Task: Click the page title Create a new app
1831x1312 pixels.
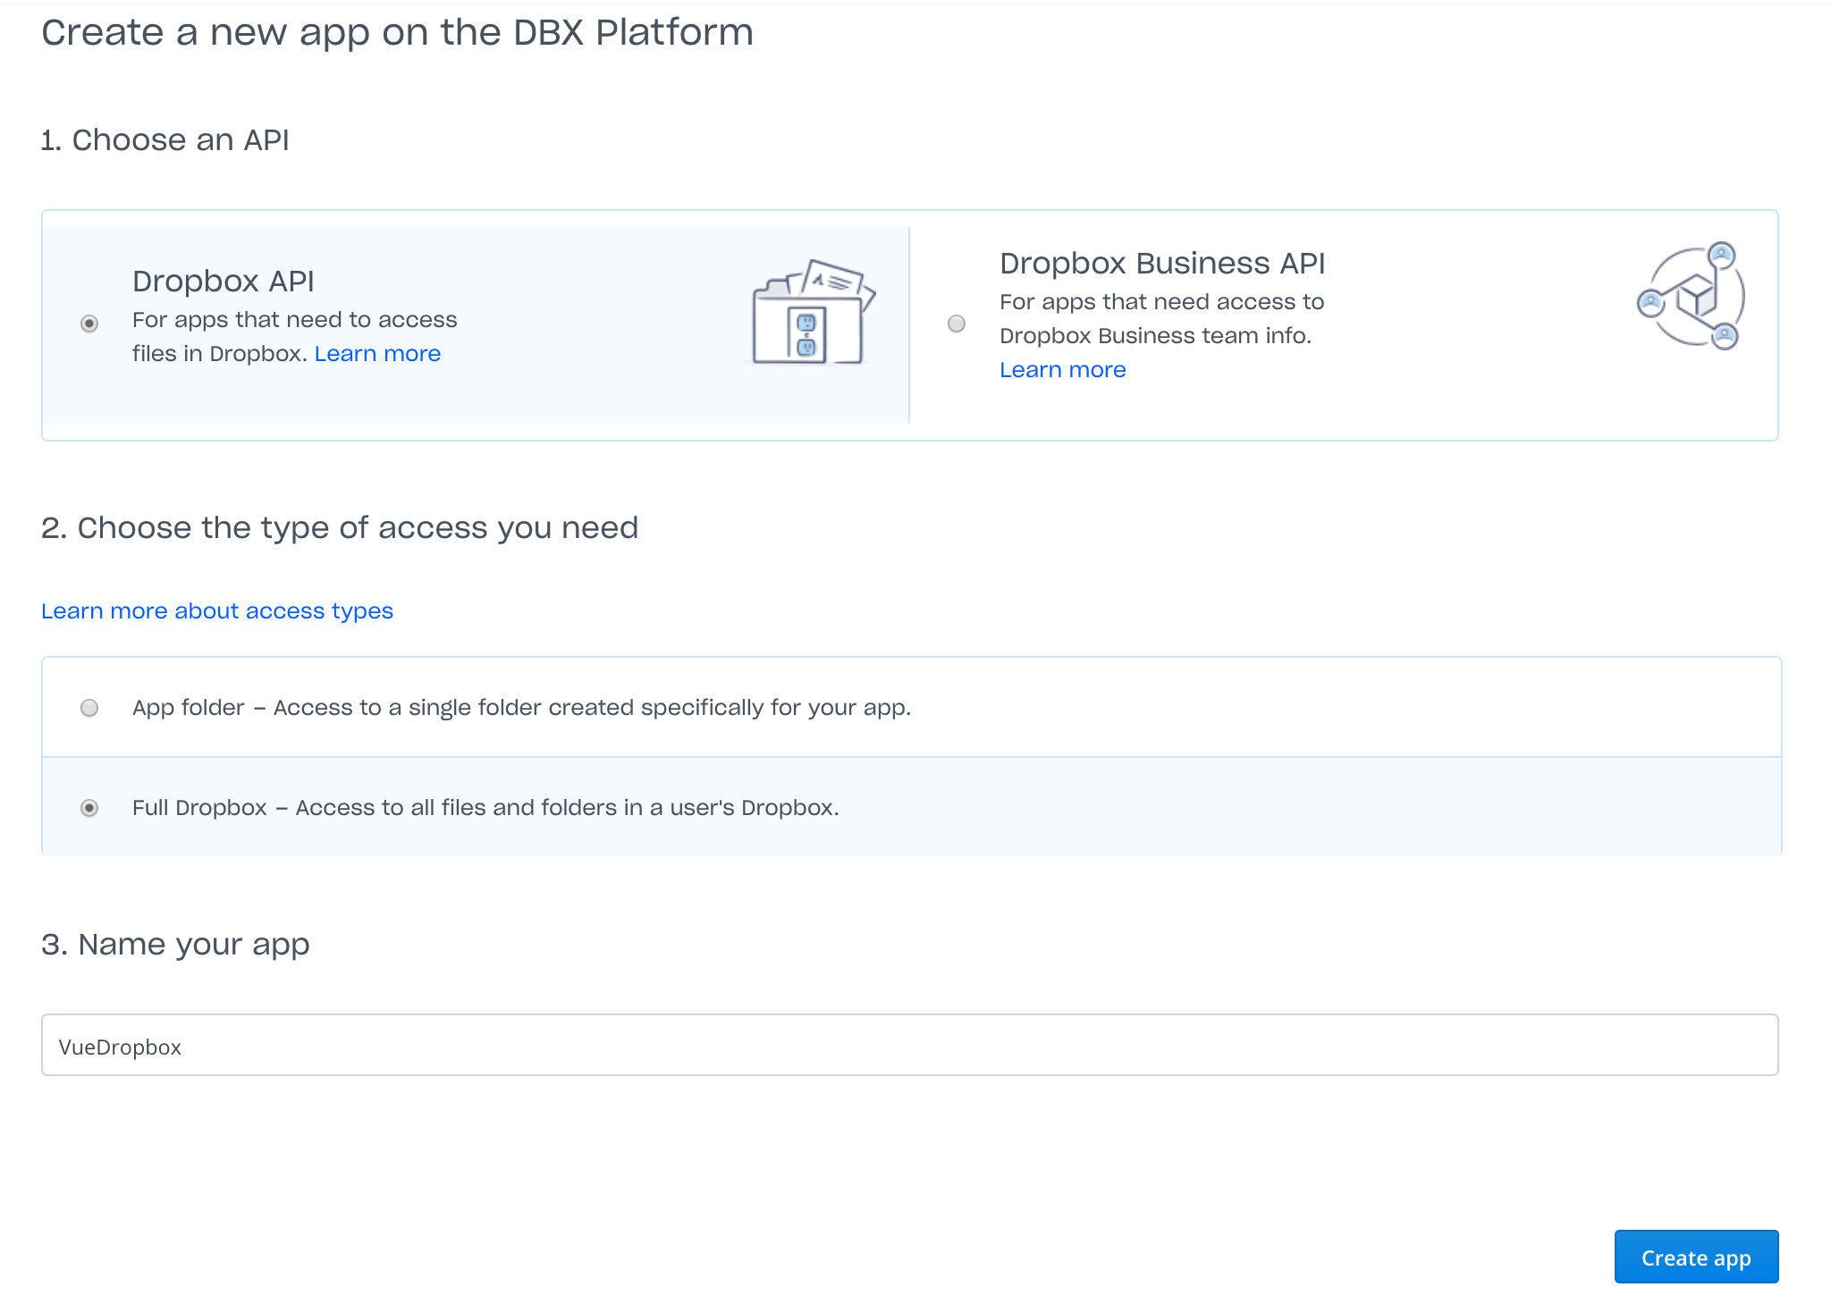Action: (397, 32)
